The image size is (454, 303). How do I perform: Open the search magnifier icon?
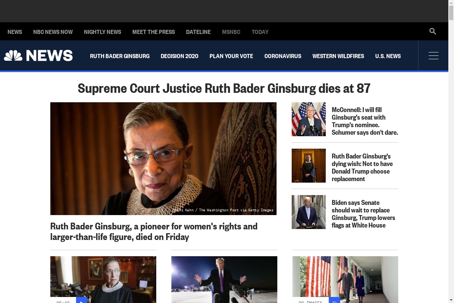(433, 31)
